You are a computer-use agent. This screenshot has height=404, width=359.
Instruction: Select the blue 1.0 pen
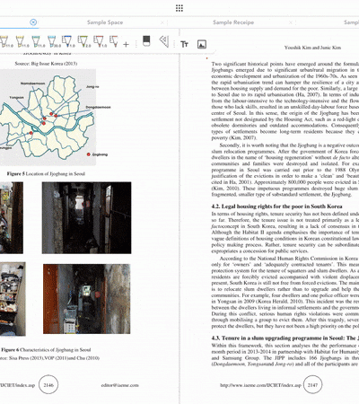click(x=68, y=41)
